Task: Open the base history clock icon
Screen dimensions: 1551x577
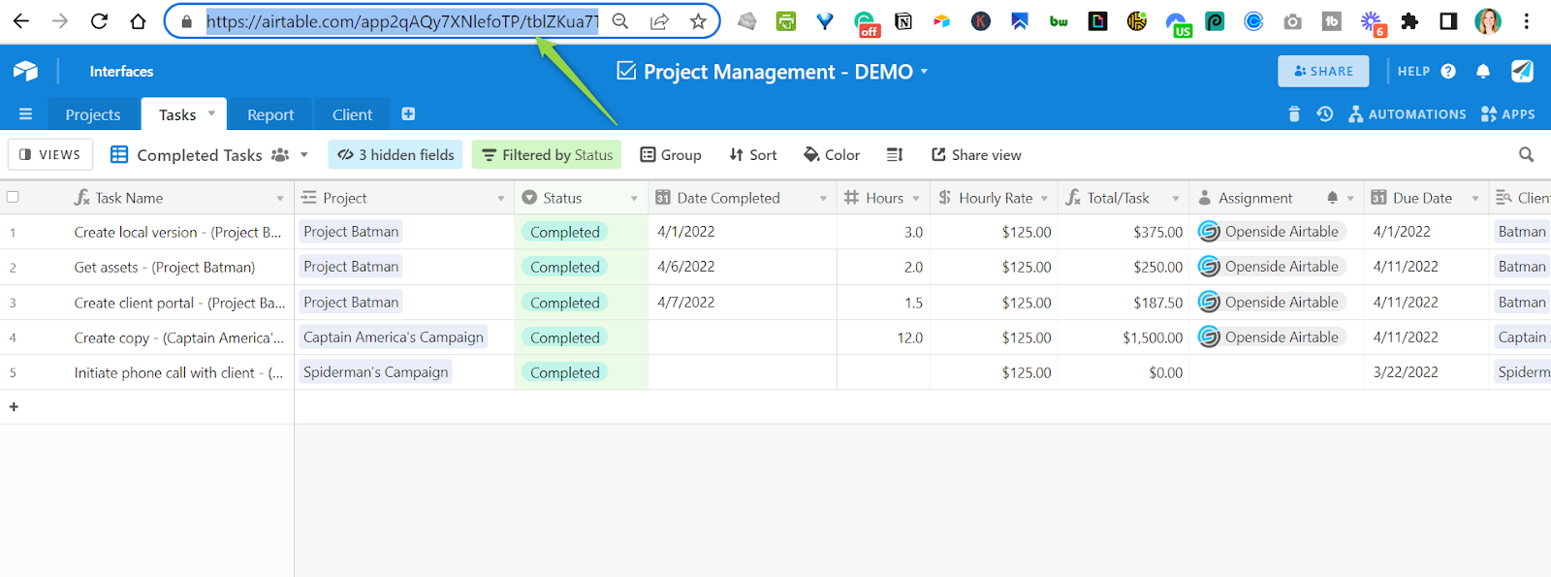Action: 1324,114
